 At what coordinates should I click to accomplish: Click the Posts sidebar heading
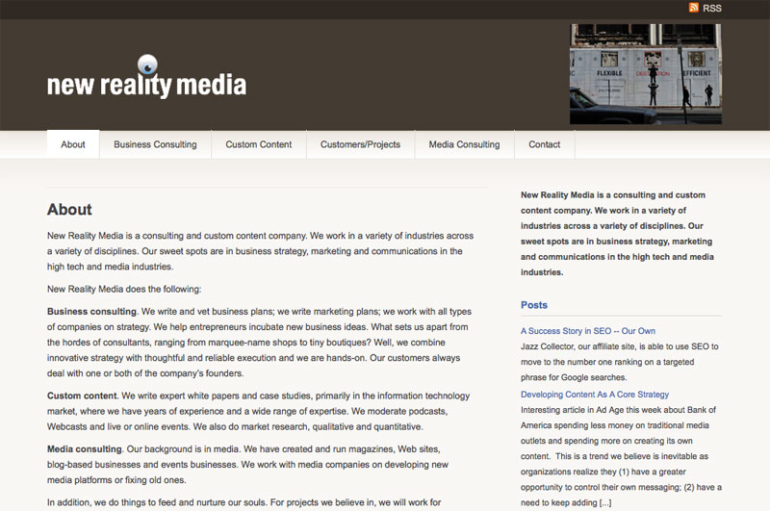534,305
